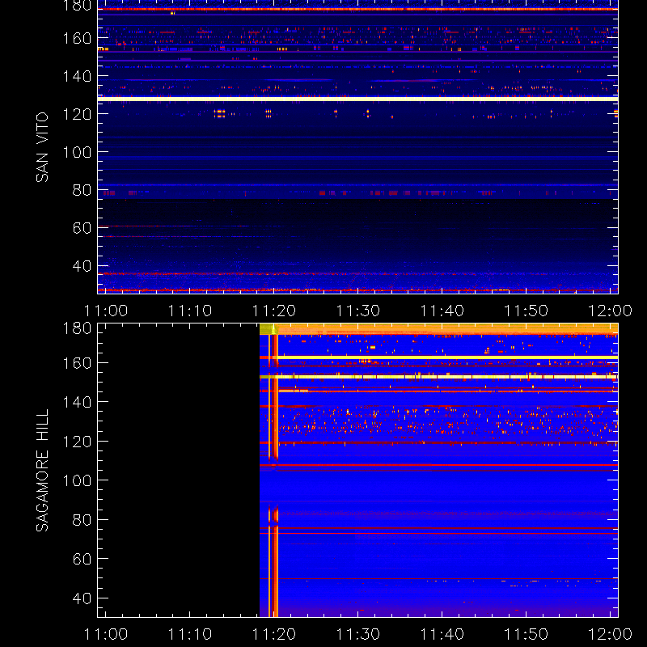Select the 100 tick label on San Vito plot

(x=77, y=152)
